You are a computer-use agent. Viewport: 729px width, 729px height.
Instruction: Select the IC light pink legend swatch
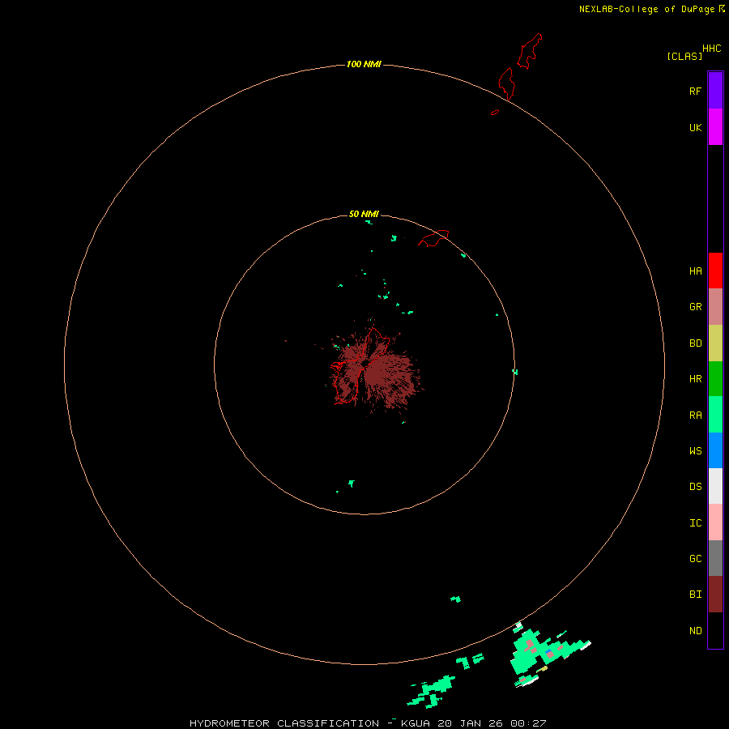click(x=715, y=522)
